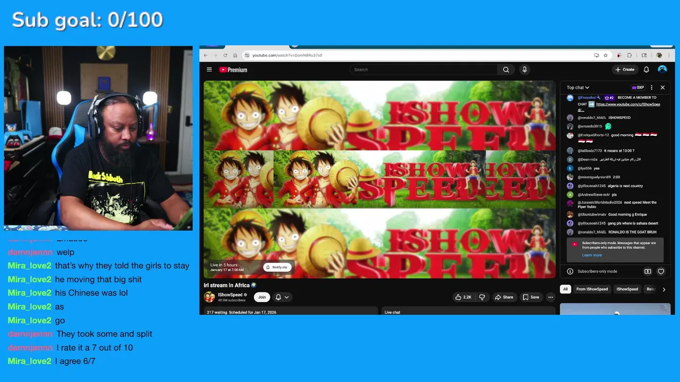Click the ISHOWSPEED upcoming stream banner
This screenshot has width=680, height=382.
[x=379, y=179]
